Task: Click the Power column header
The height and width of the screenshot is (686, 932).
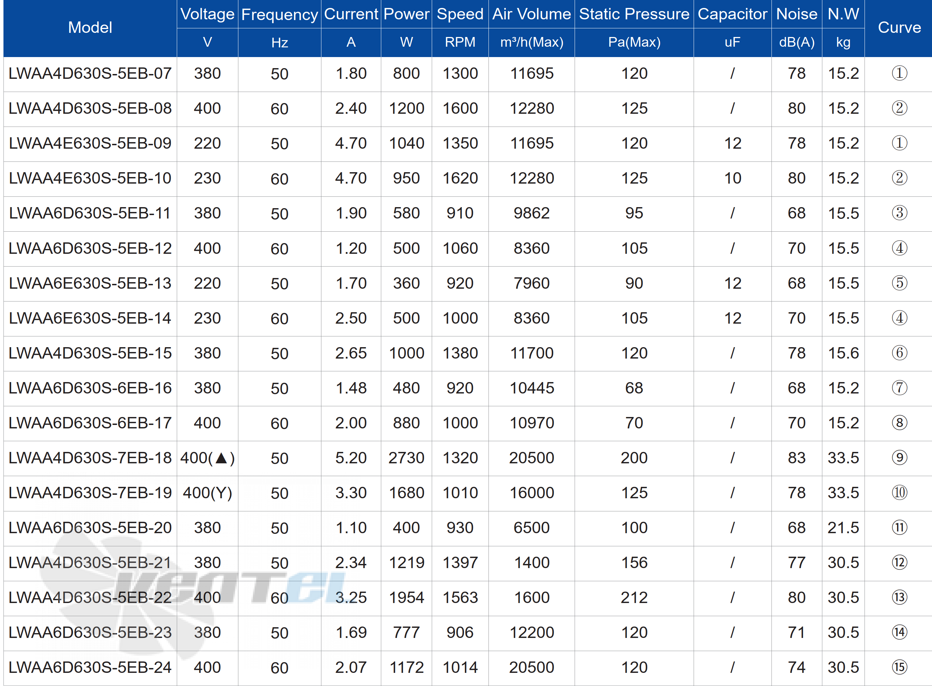Action: pyautogui.click(x=406, y=14)
